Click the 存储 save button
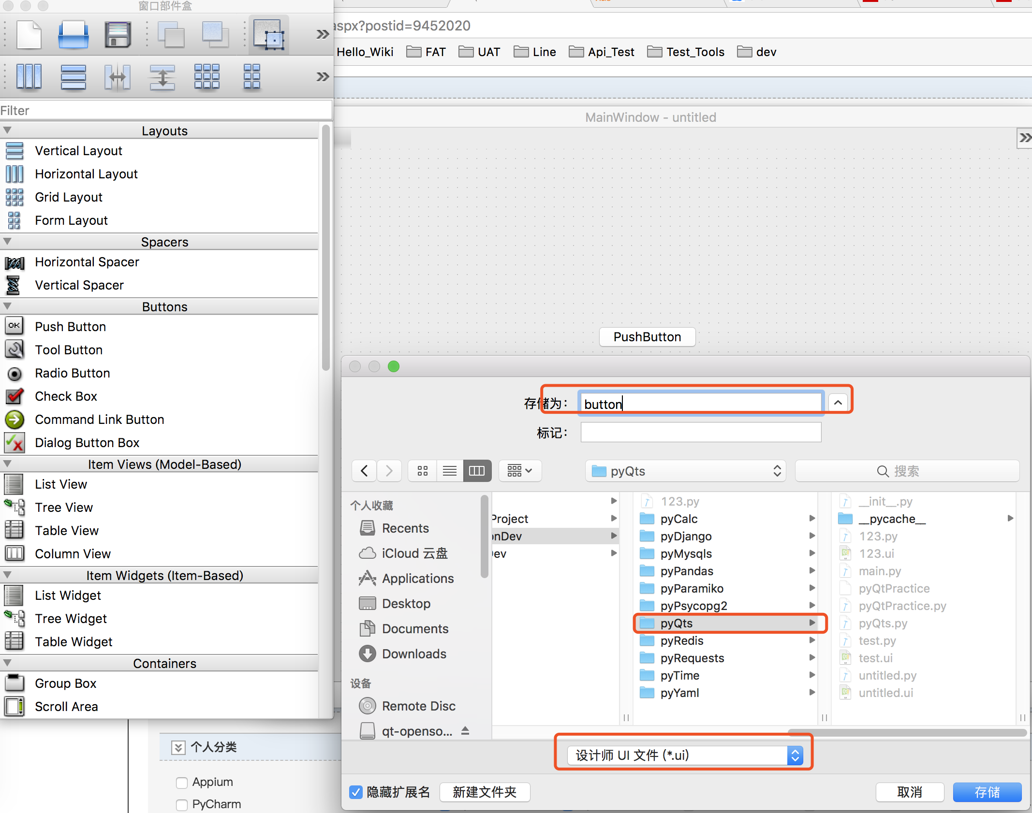 pyautogui.click(x=987, y=792)
